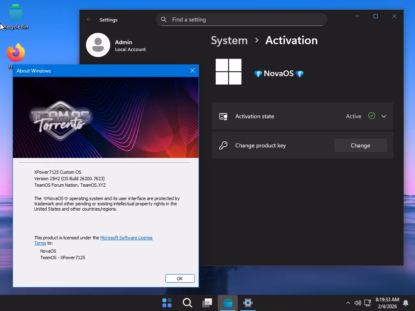Click the volume speaker tray icon
Image resolution: width=415 pixels, height=311 pixels.
pos(357,303)
